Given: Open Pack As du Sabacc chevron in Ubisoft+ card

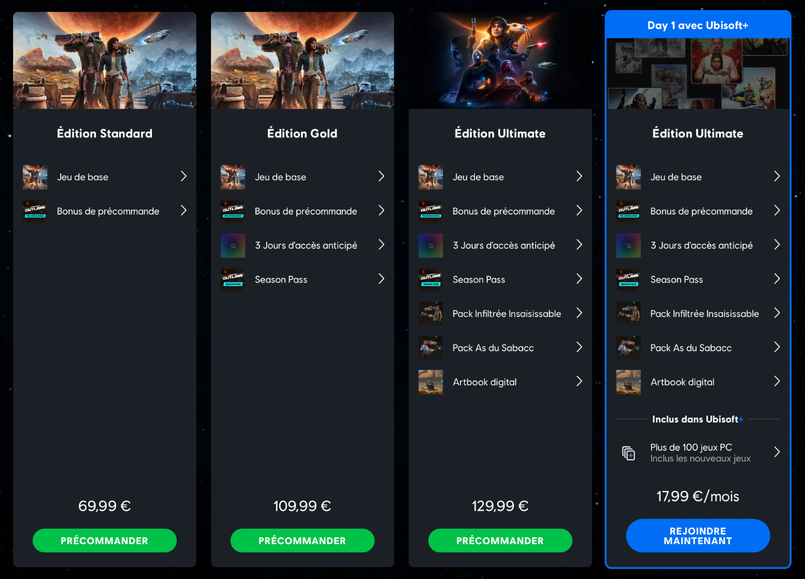Looking at the screenshot, I should [777, 347].
